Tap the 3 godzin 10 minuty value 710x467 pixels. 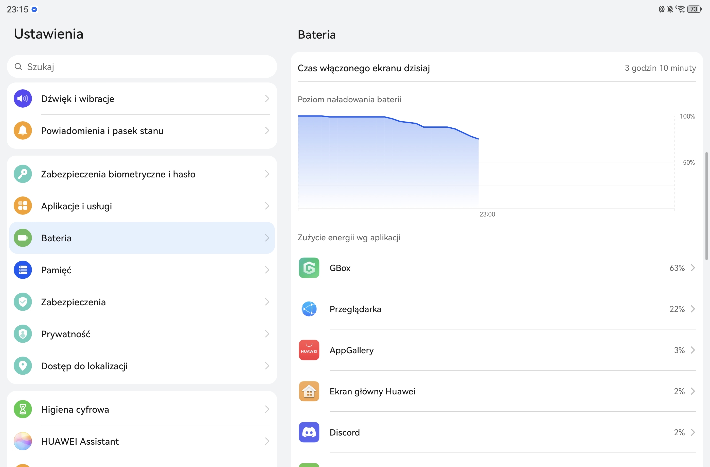click(660, 68)
